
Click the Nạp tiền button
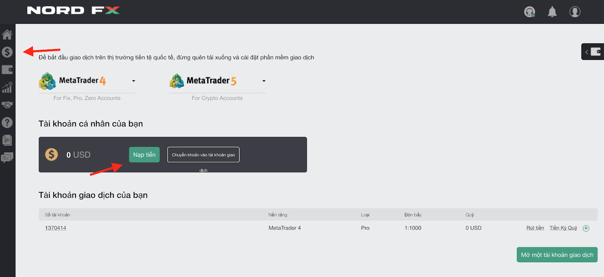coord(144,155)
